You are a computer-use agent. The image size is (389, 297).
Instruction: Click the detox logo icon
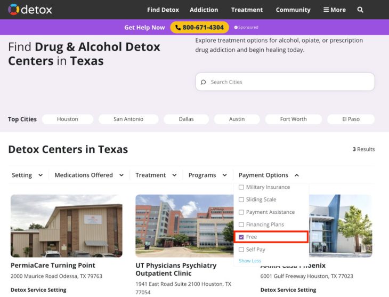click(x=13, y=10)
